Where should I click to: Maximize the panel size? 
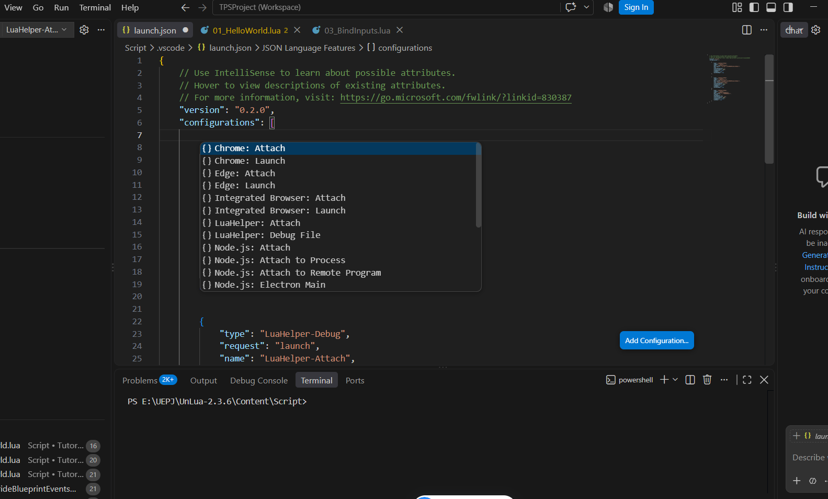coord(747,380)
